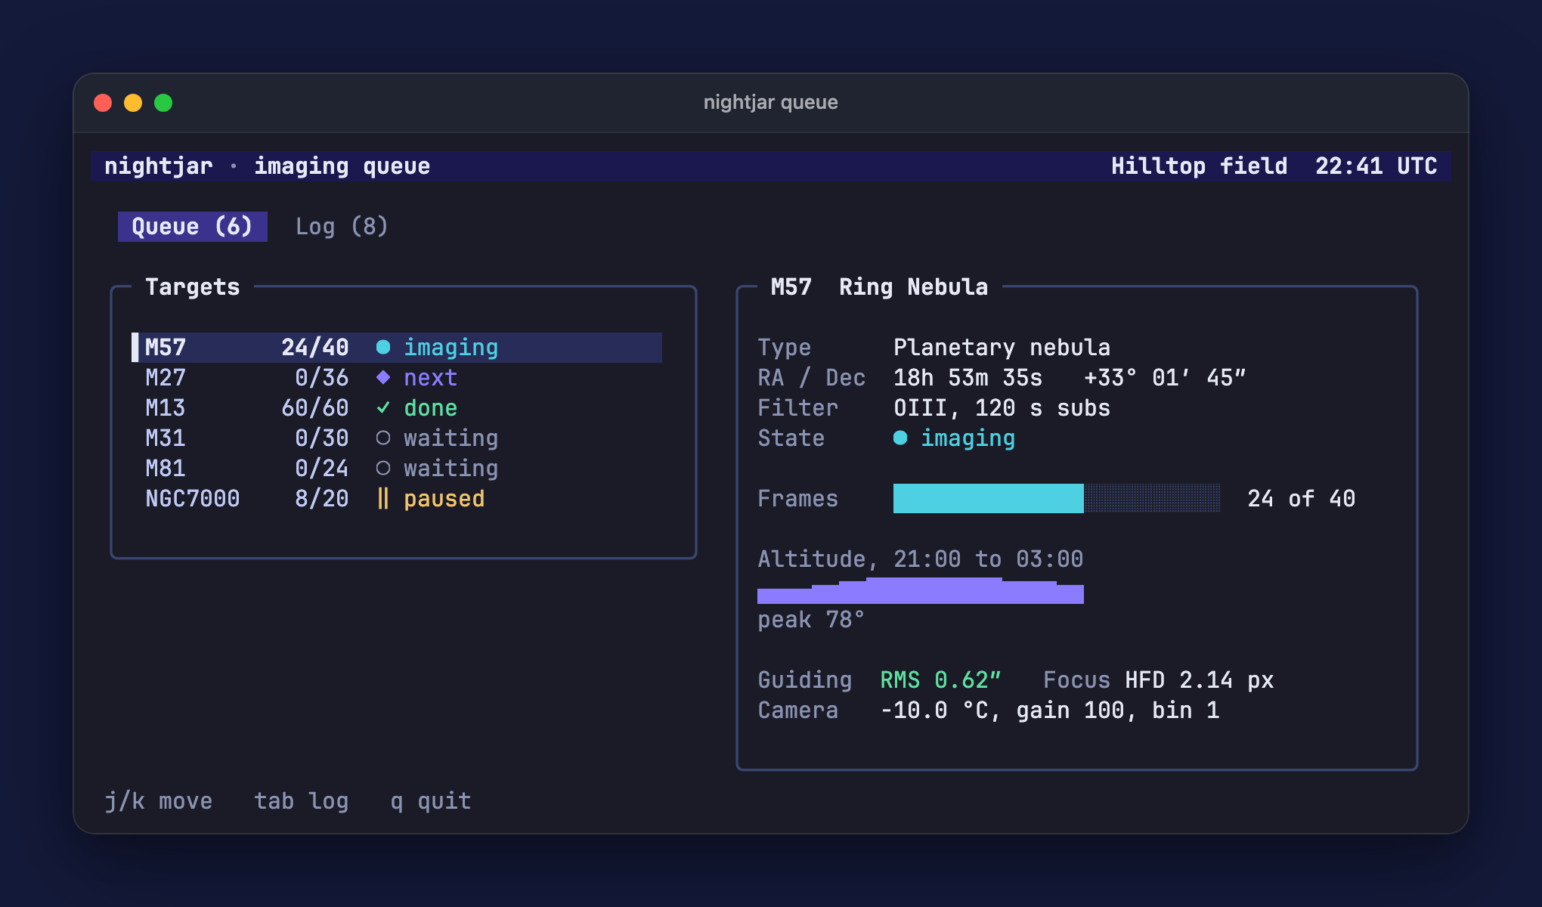Click the purple diamond next icon on M27 row

[383, 377]
